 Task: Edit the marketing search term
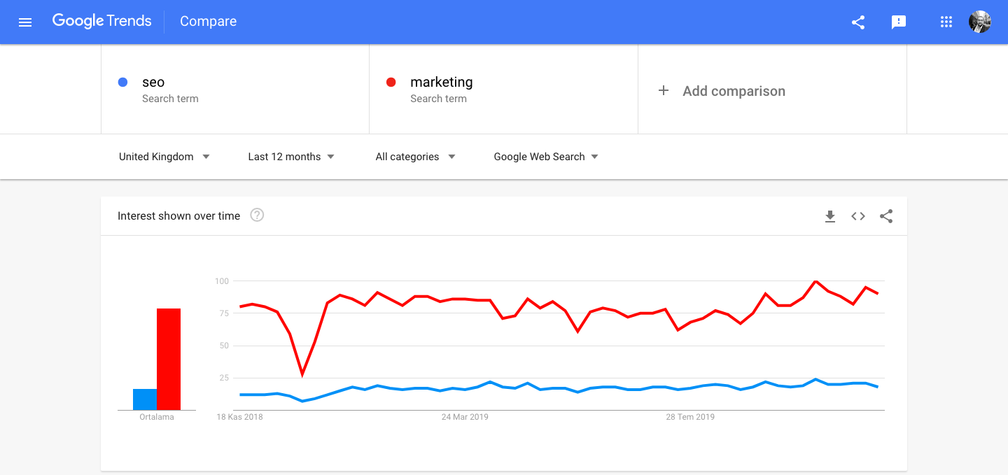tap(503, 90)
